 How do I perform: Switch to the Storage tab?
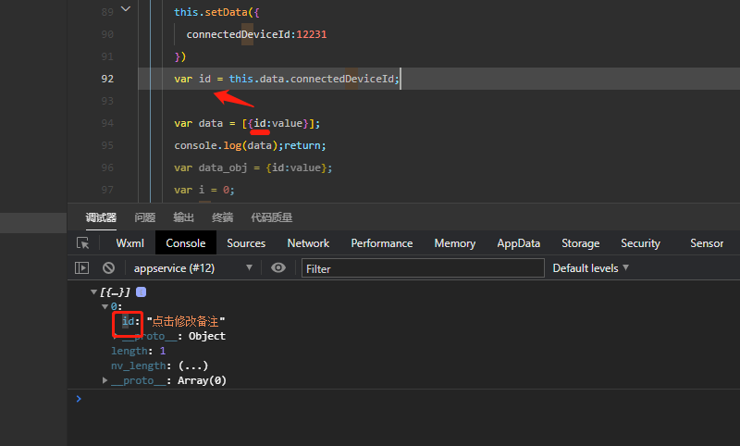pyautogui.click(x=581, y=243)
